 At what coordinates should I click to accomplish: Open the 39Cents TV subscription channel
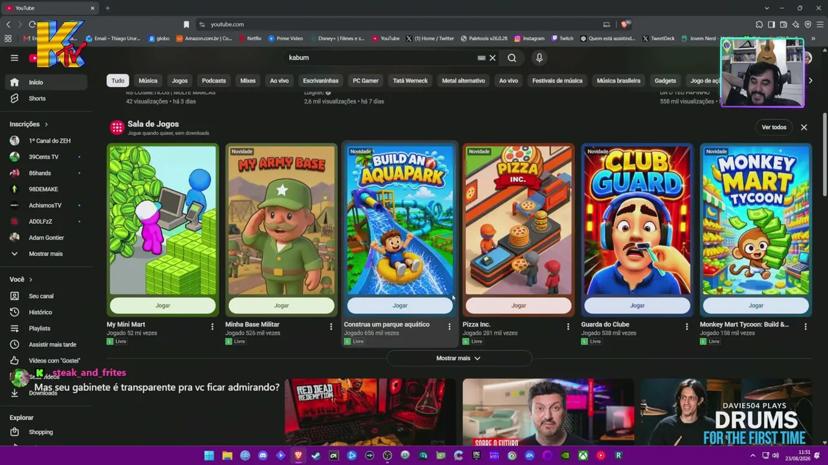tap(45, 157)
